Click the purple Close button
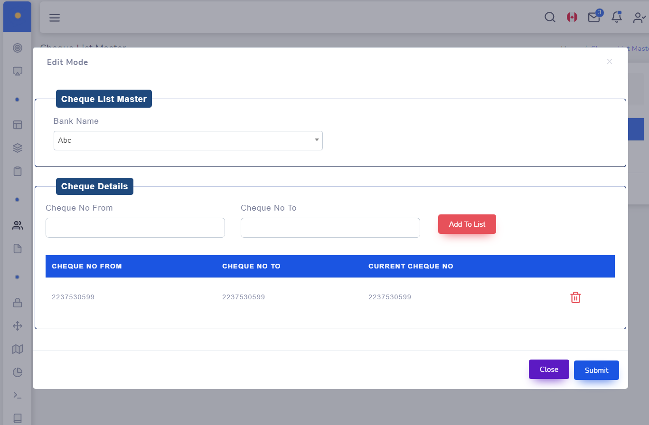This screenshot has height=425, width=649. [548, 370]
